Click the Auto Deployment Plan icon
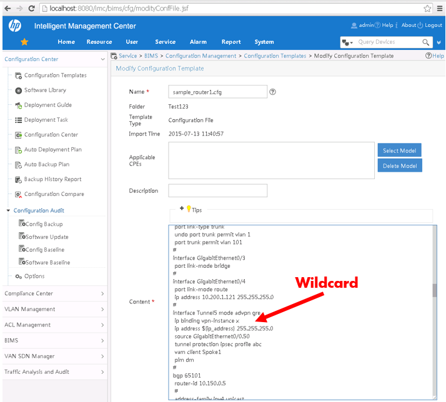446x402 pixels. pyautogui.click(x=19, y=150)
